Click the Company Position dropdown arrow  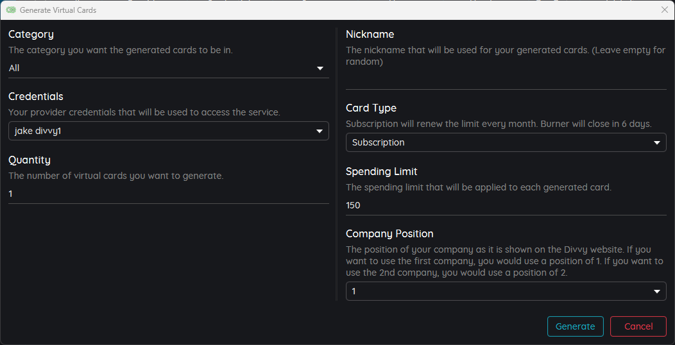[x=657, y=292]
